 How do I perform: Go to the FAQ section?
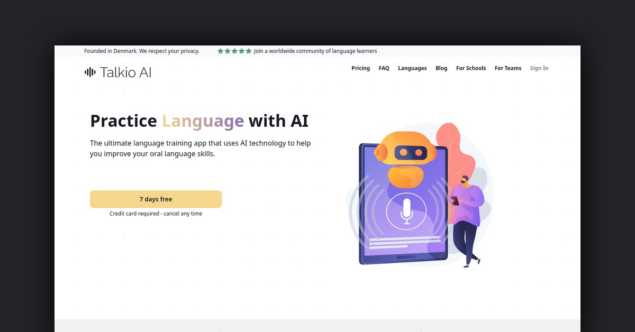click(384, 68)
